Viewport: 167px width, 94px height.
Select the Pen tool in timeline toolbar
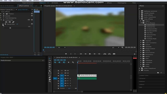[50, 77]
